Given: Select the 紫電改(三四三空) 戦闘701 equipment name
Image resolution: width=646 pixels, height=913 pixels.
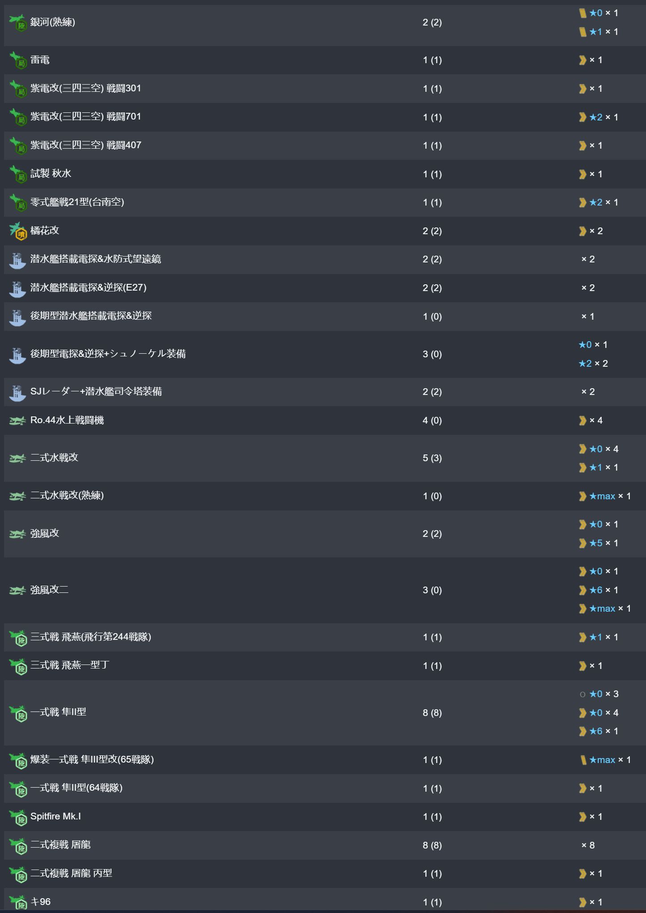Looking at the screenshot, I should tap(86, 117).
